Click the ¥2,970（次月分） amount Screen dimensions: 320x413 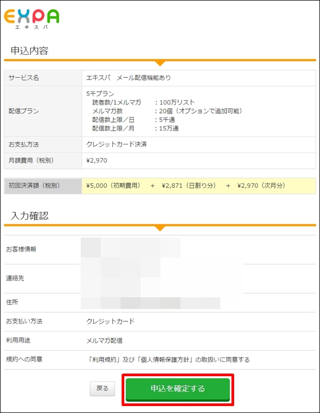pyautogui.click(x=261, y=185)
